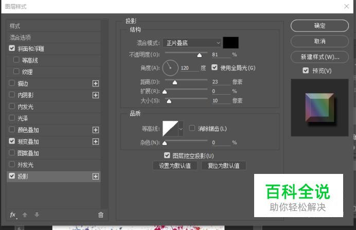
Task: Select the 样式 section in the list
Action: coord(54,26)
